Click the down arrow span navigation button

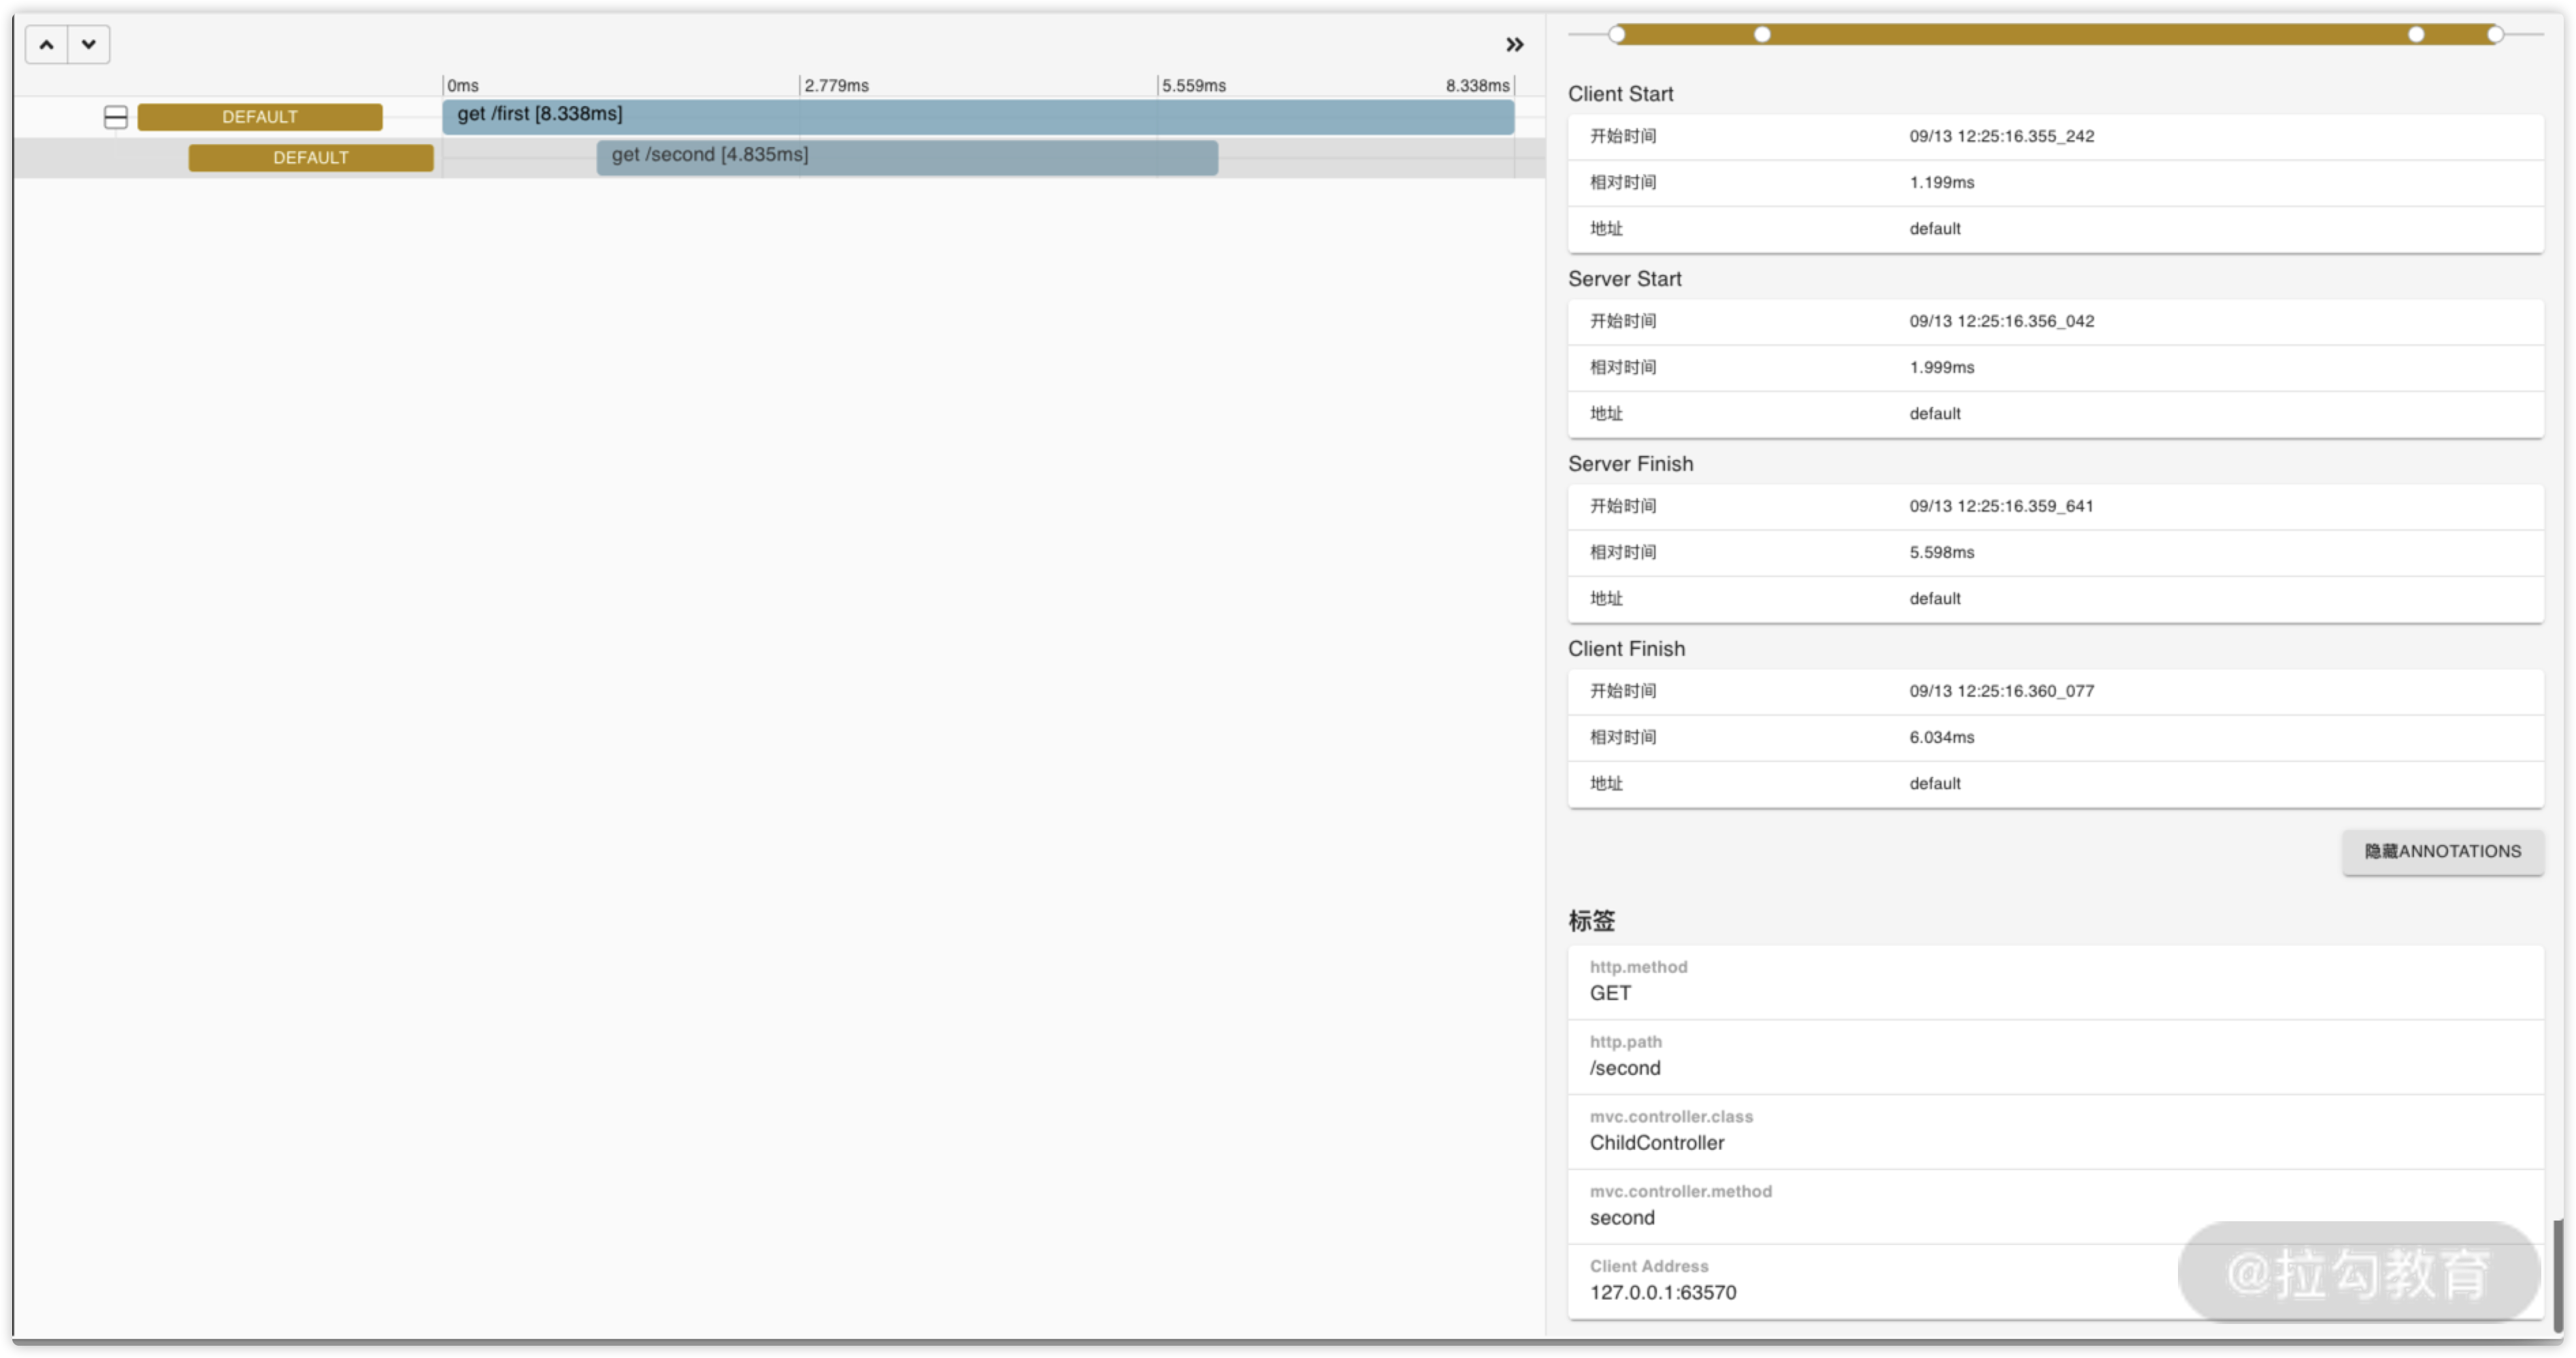pyautogui.click(x=89, y=45)
